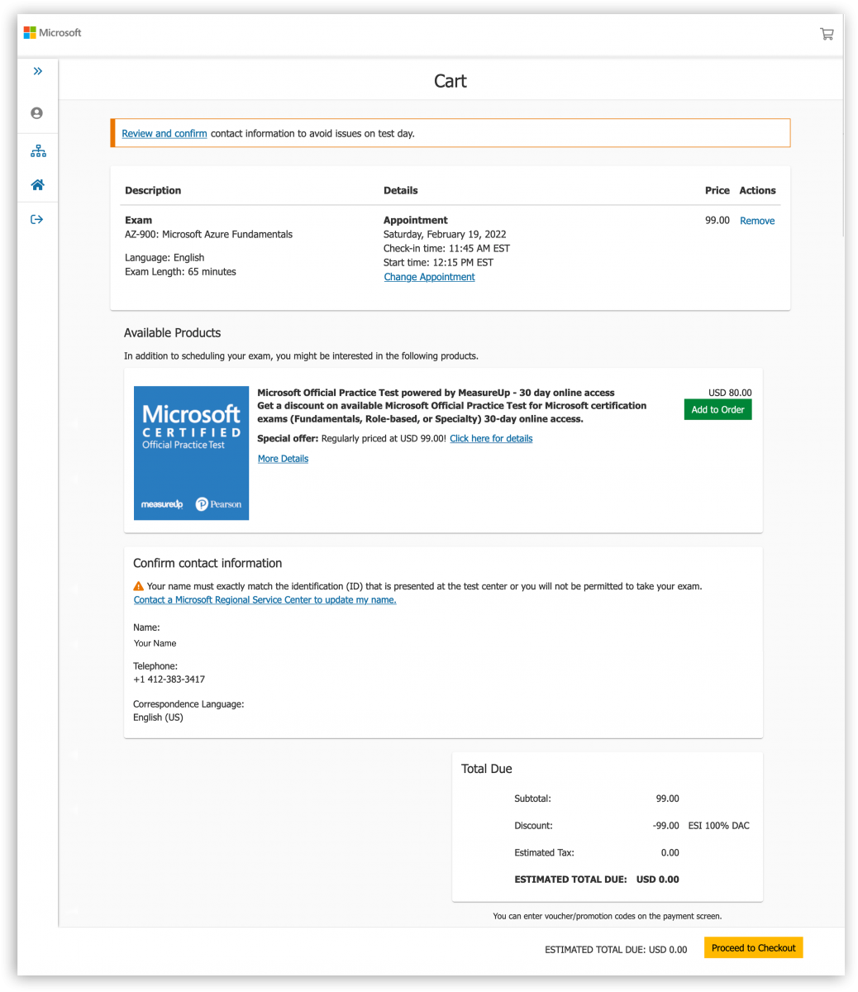Expand the sidebar with double-chevron icon
This screenshot has height=992, width=858.
click(x=38, y=71)
